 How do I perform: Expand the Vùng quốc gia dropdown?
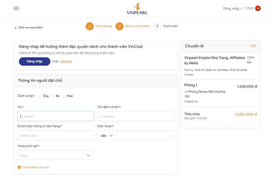(x=56, y=155)
